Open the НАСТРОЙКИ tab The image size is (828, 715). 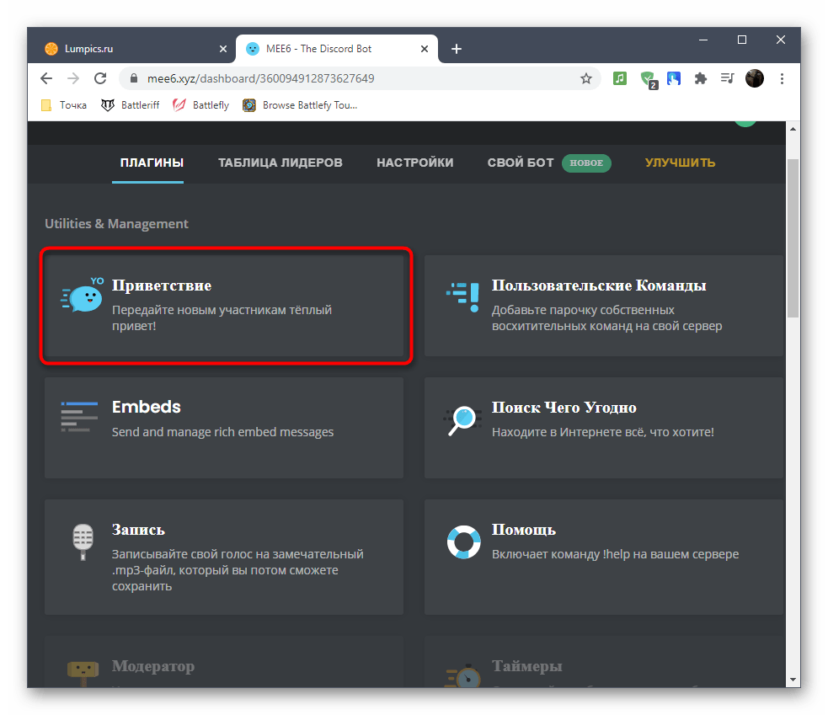click(414, 163)
